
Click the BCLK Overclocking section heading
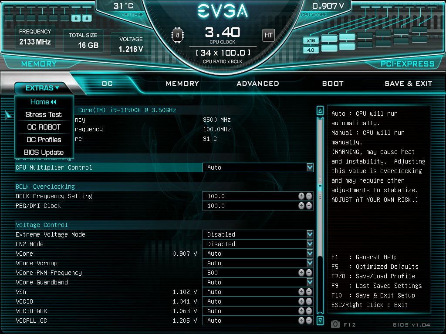tap(45, 187)
